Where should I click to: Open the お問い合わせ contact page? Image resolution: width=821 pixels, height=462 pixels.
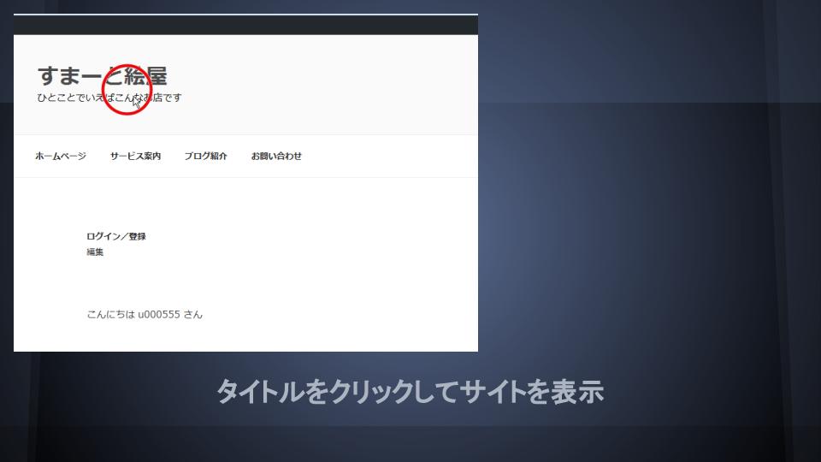click(x=276, y=156)
